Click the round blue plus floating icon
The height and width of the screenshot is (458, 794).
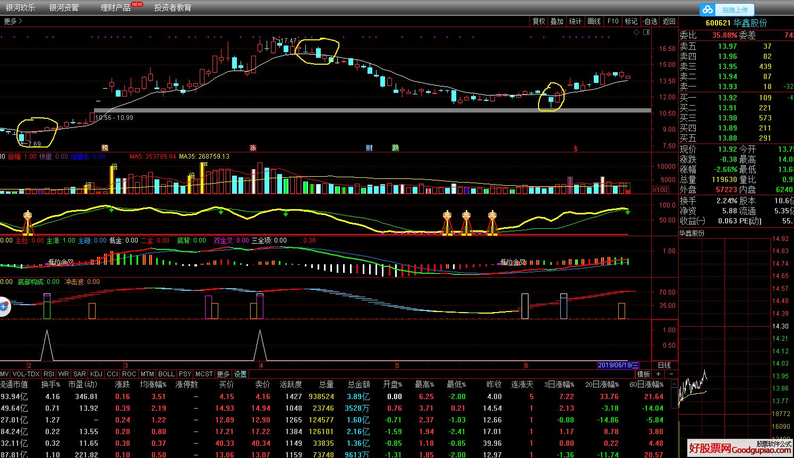click(x=4, y=307)
